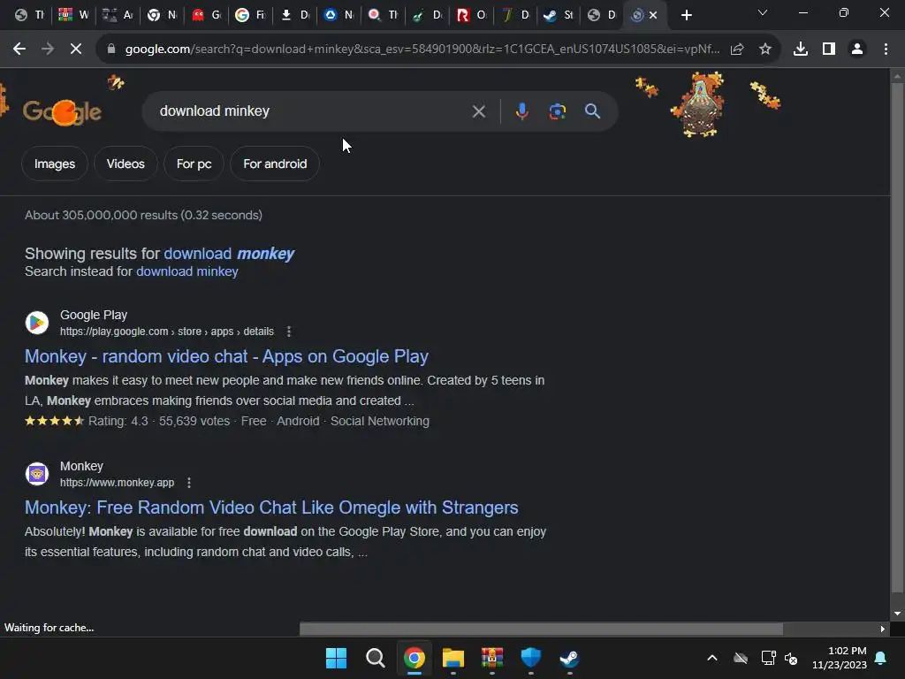Share this page from address bar
This screenshot has height=679, width=905.
[x=737, y=50]
